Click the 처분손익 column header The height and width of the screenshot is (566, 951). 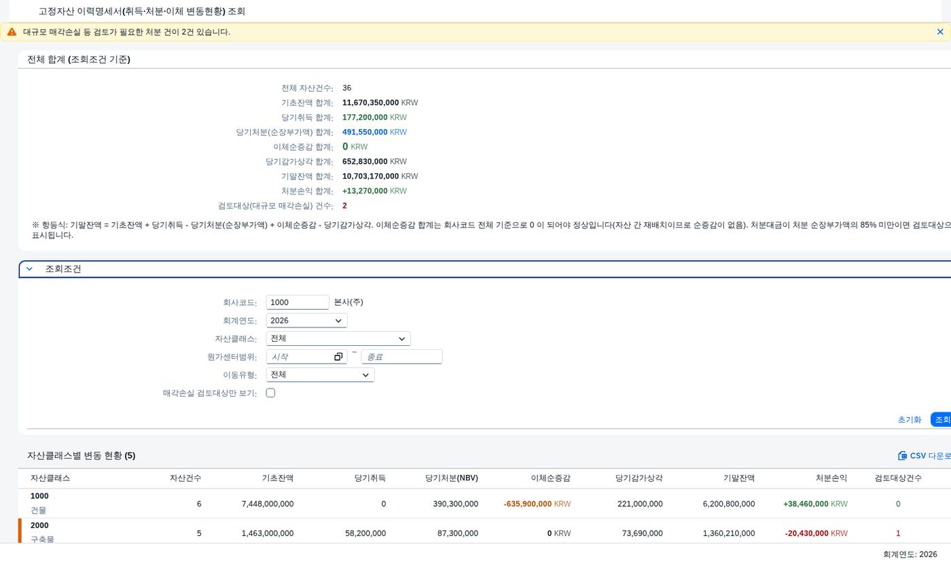pos(831,478)
